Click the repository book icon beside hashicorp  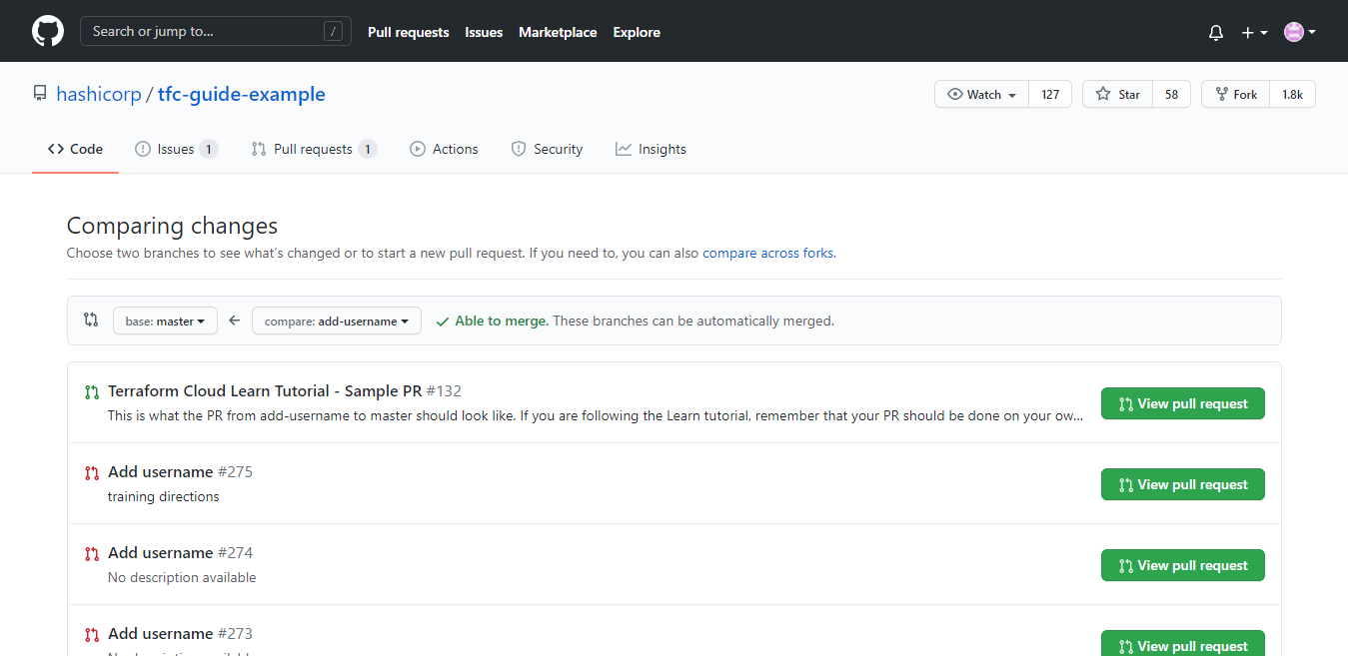39,93
